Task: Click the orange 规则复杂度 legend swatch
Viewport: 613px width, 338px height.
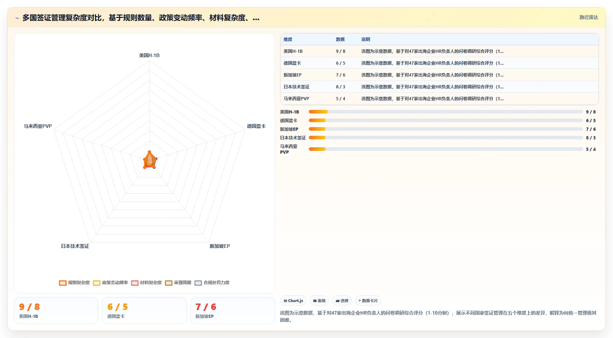Action: pyautogui.click(x=63, y=283)
